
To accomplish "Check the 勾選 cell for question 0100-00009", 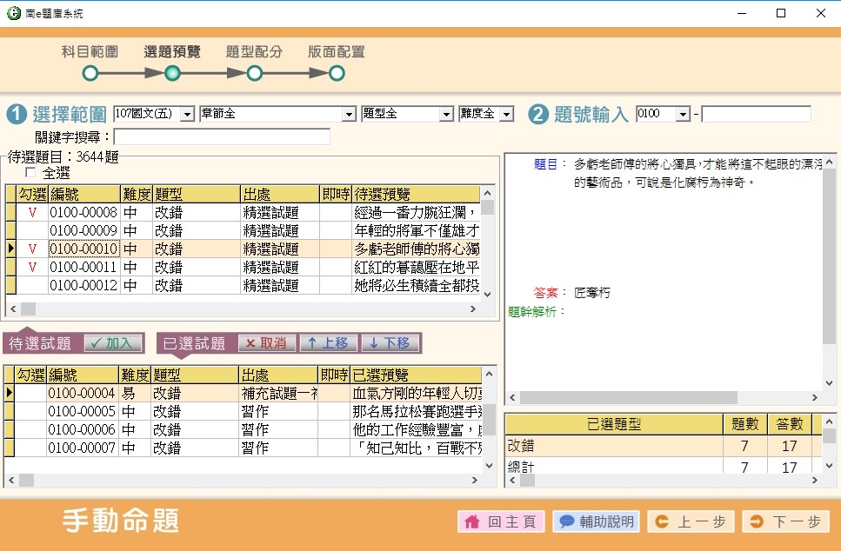I will click(x=32, y=230).
